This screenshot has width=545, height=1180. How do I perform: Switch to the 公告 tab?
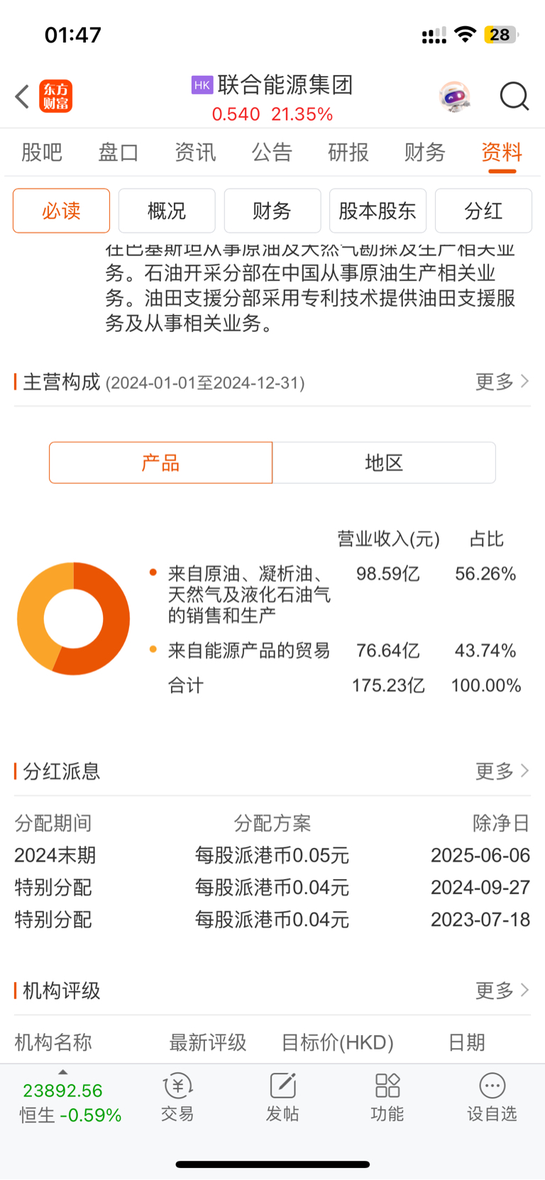(272, 152)
